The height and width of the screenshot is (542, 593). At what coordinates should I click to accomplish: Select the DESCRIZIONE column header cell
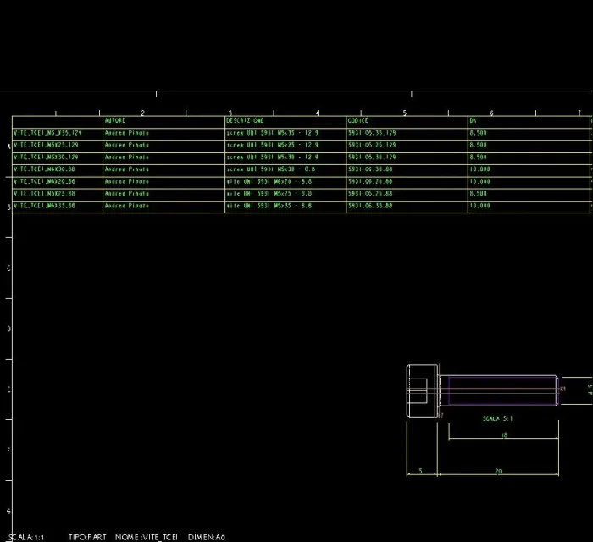pos(285,122)
